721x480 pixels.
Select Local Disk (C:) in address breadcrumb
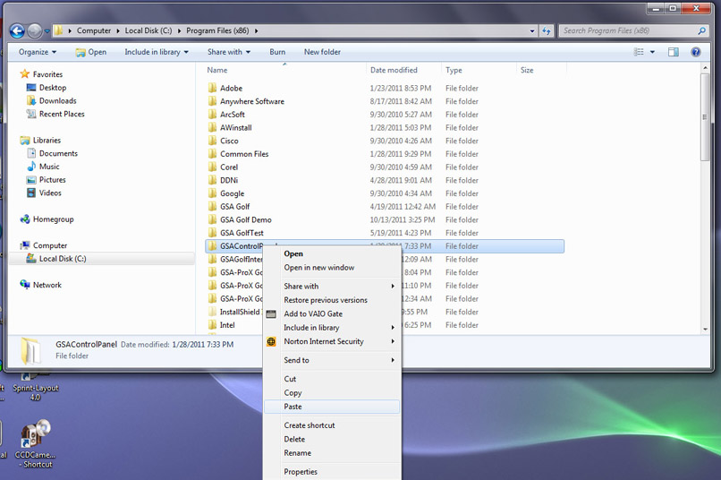point(148,30)
